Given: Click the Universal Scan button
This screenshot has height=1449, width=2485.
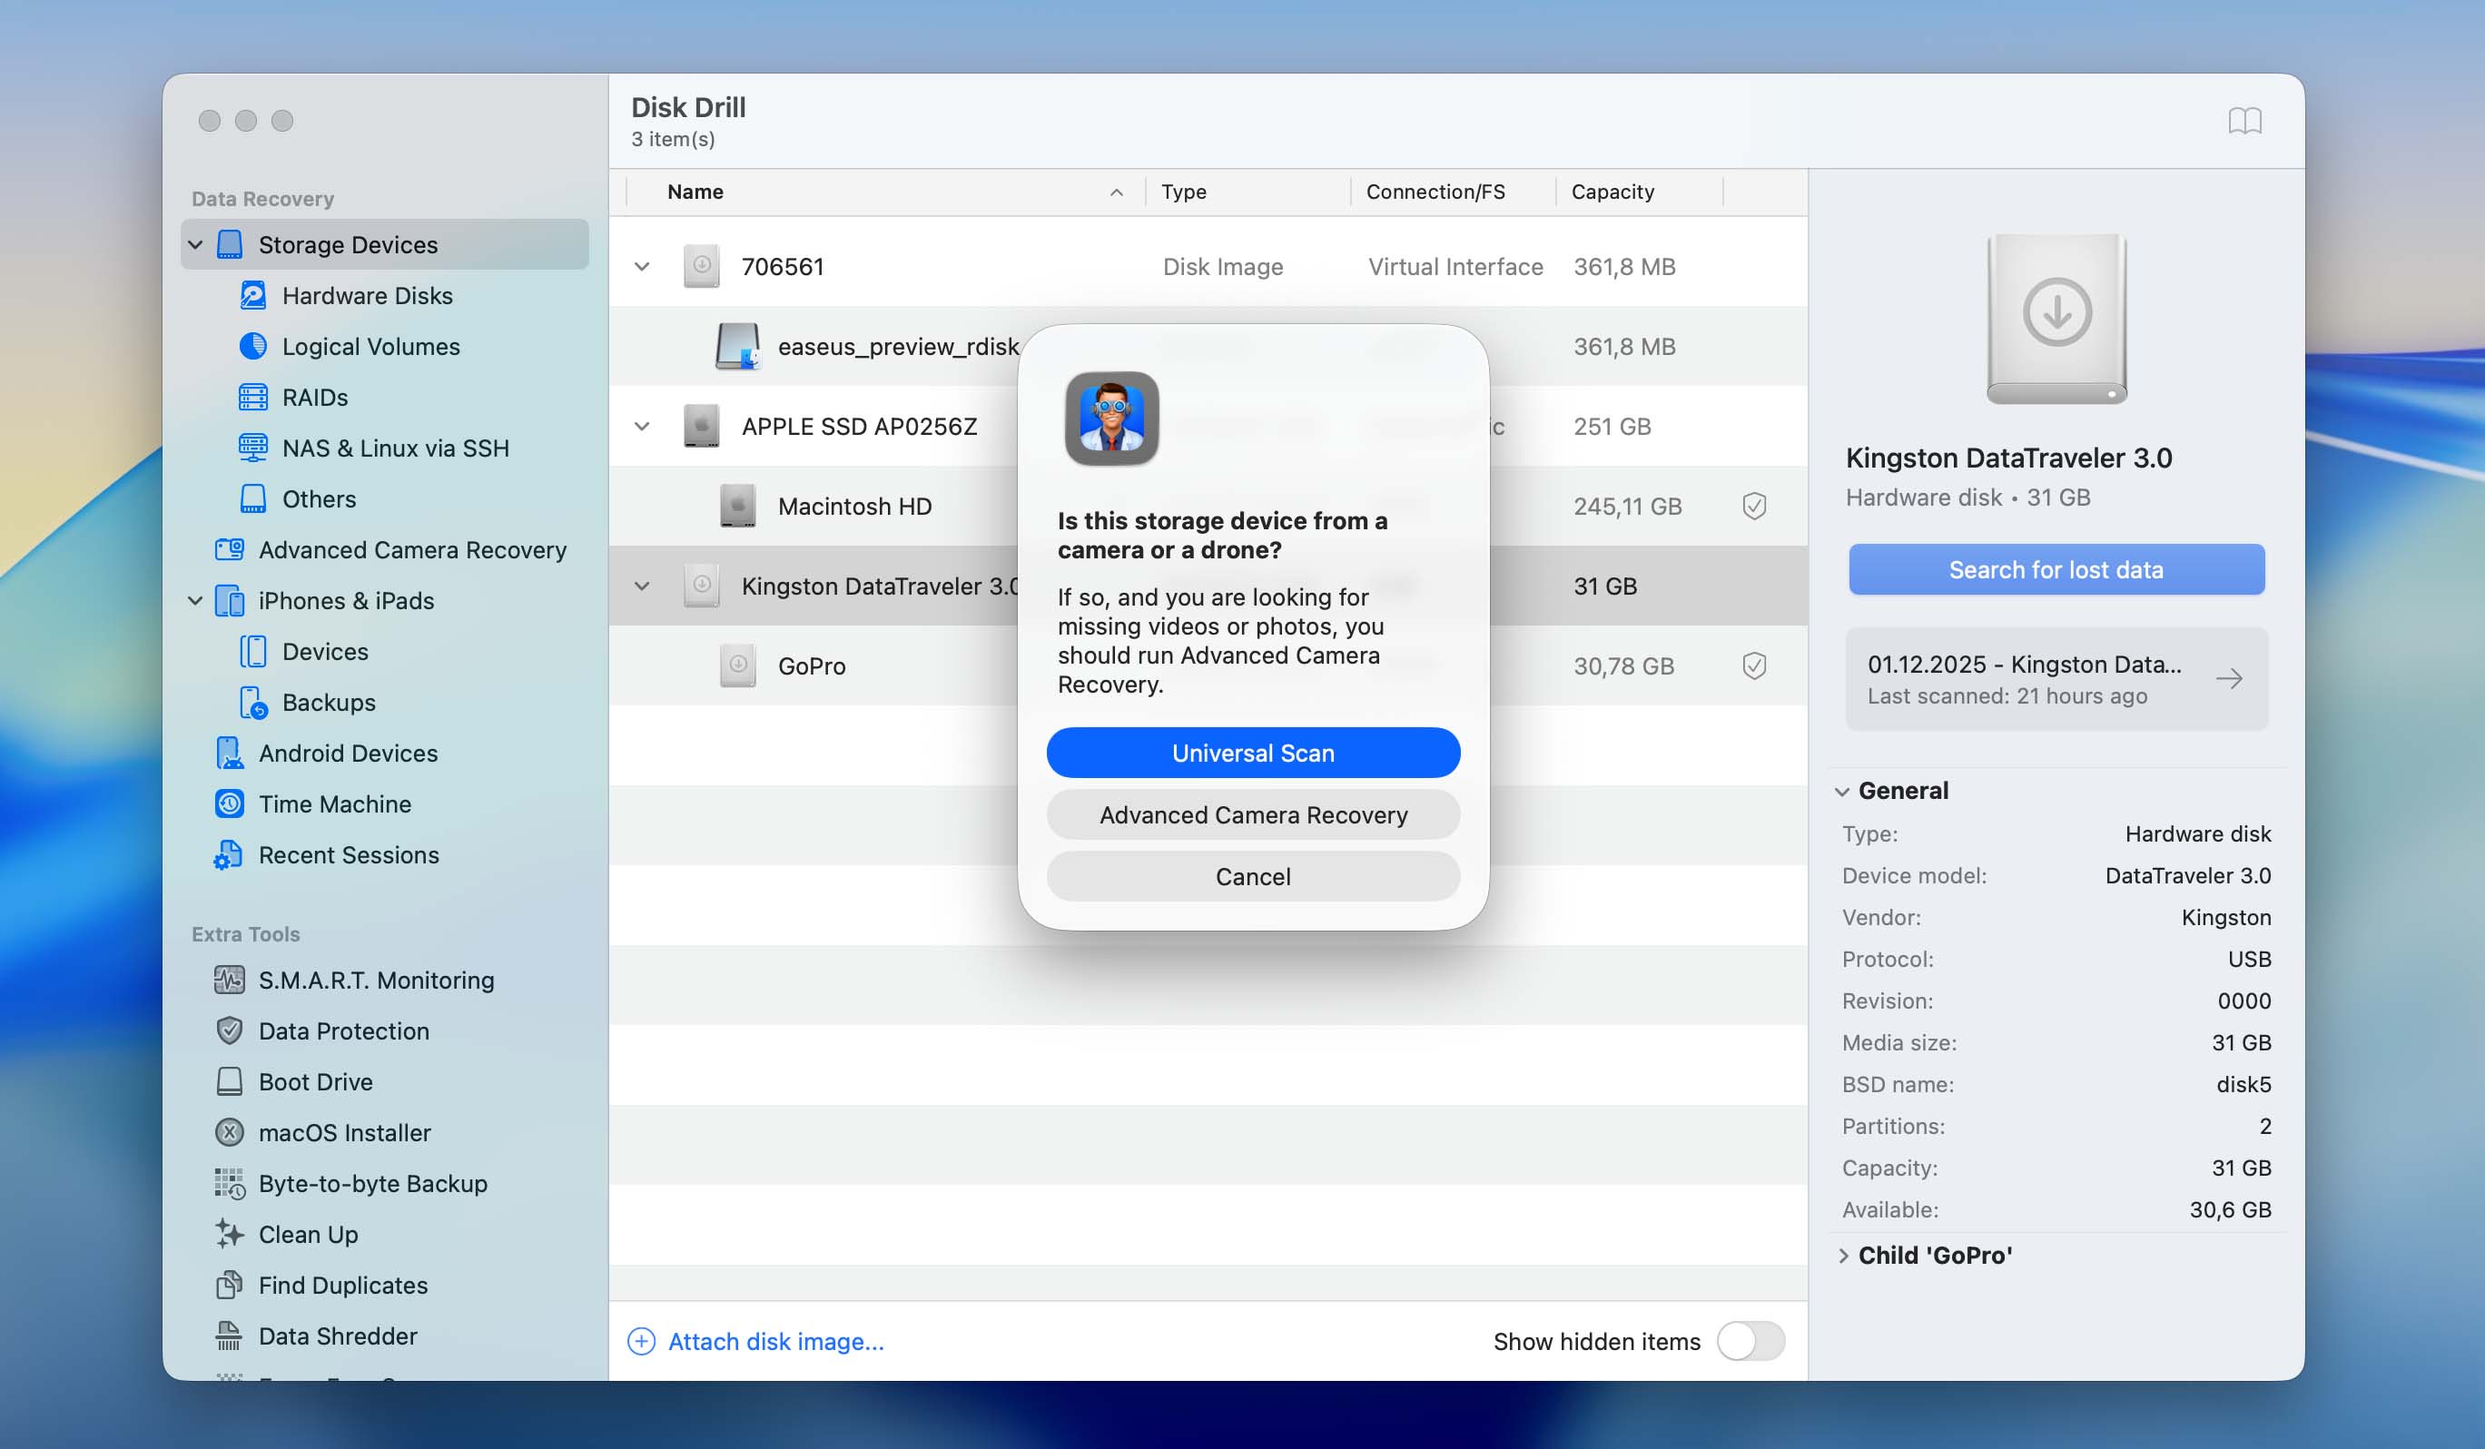Looking at the screenshot, I should pos(1252,753).
